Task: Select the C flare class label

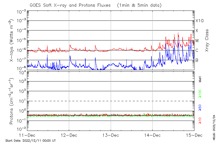Action: coord(197,50)
